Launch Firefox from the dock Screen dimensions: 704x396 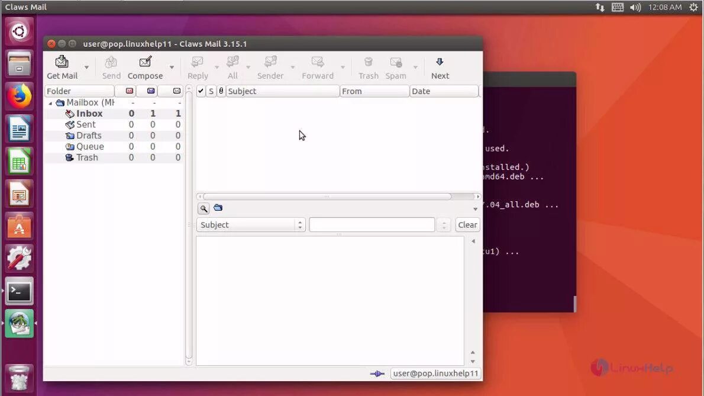[19, 96]
